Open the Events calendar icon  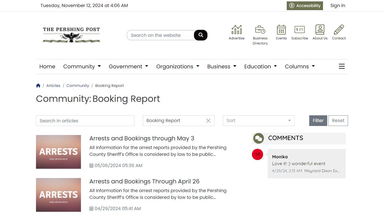pos(281,30)
